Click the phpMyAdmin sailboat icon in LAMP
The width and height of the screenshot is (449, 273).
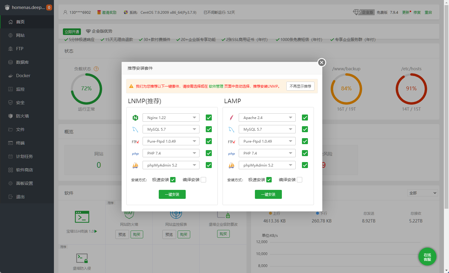(232, 165)
